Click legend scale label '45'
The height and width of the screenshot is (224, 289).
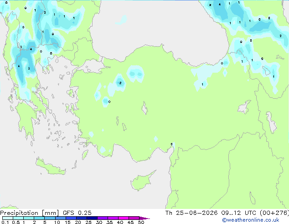(x=130, y=222)
